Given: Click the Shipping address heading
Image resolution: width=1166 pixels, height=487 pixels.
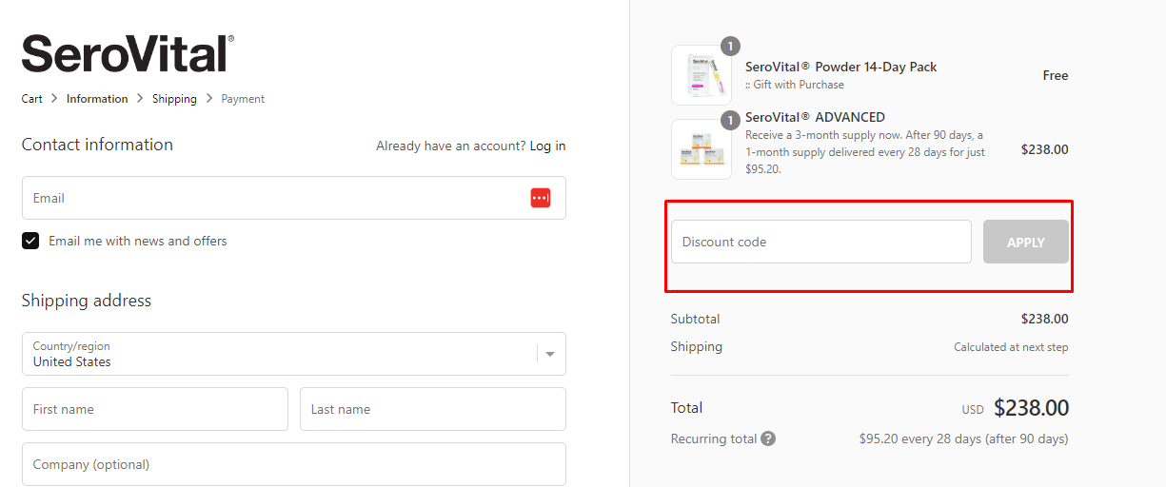Looking at the screenshot, I should pos(87,301).
